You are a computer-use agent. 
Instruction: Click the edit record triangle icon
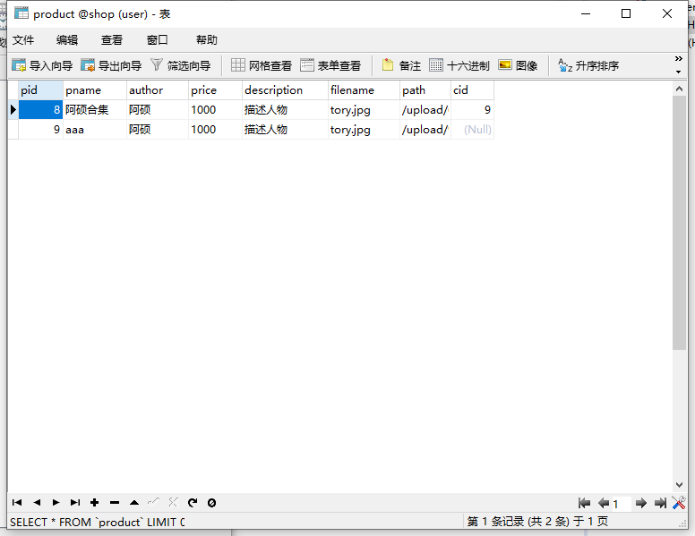[x=134, y=502]
